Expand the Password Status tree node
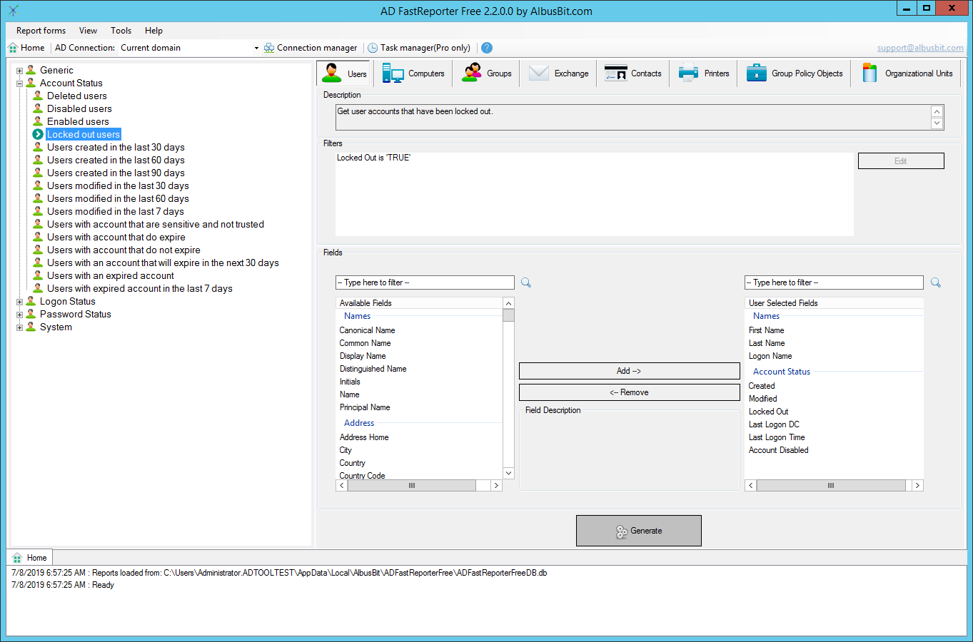This screenshot has width=973, height=642. 20,315
